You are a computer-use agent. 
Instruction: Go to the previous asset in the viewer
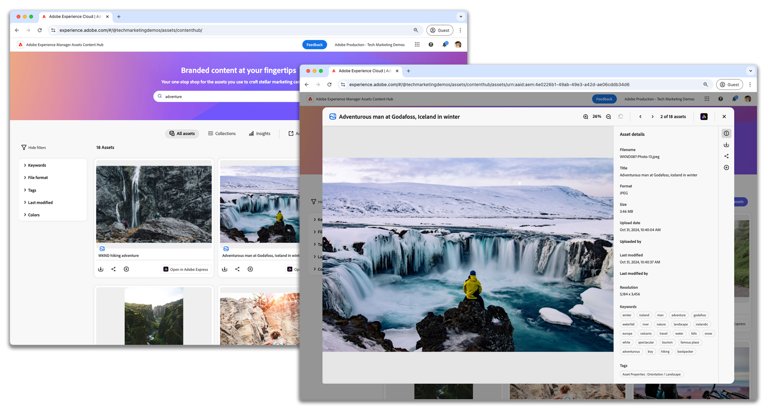[640, 117]
